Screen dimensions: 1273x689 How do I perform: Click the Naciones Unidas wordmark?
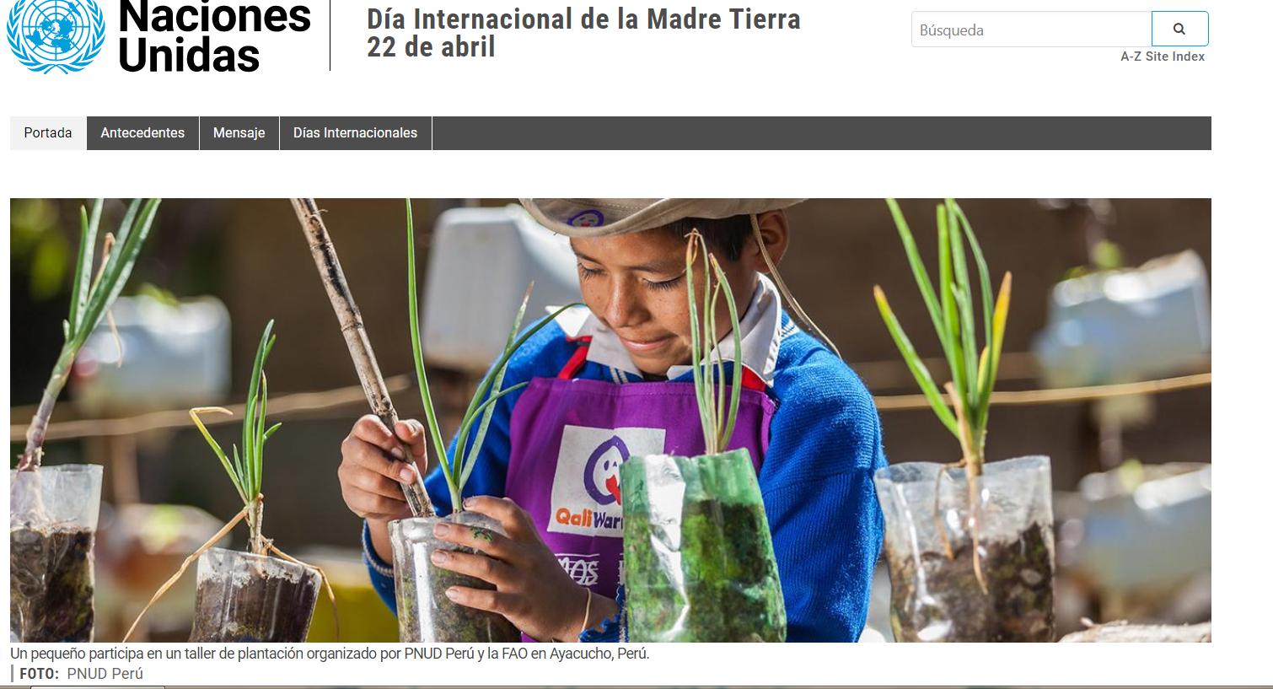(x=214, y=36)
